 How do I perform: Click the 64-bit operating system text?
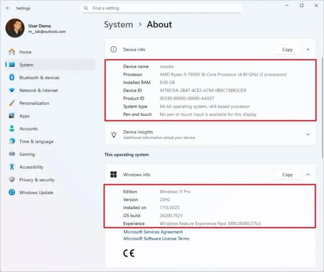(x=205, y=106)
